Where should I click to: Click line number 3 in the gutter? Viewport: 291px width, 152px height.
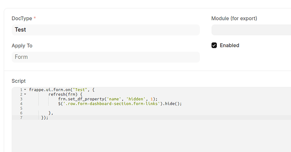(x=21, y=99)
